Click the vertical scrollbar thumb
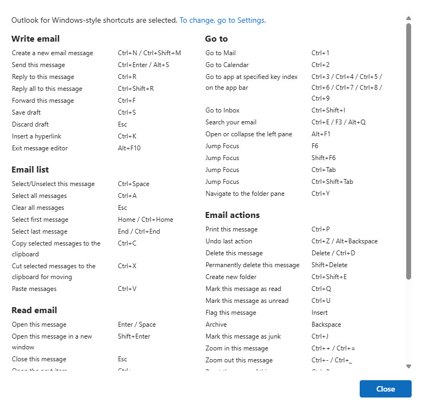Viewport: 423px width, 404px height. (409, 151)
